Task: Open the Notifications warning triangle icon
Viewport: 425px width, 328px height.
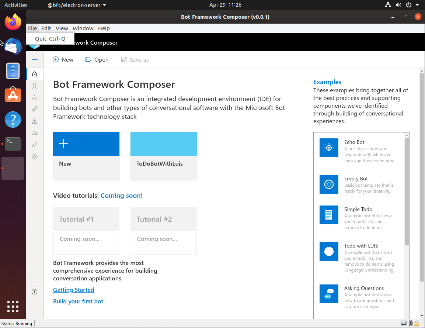Action: pyautogui.click(x=35, y=121)
